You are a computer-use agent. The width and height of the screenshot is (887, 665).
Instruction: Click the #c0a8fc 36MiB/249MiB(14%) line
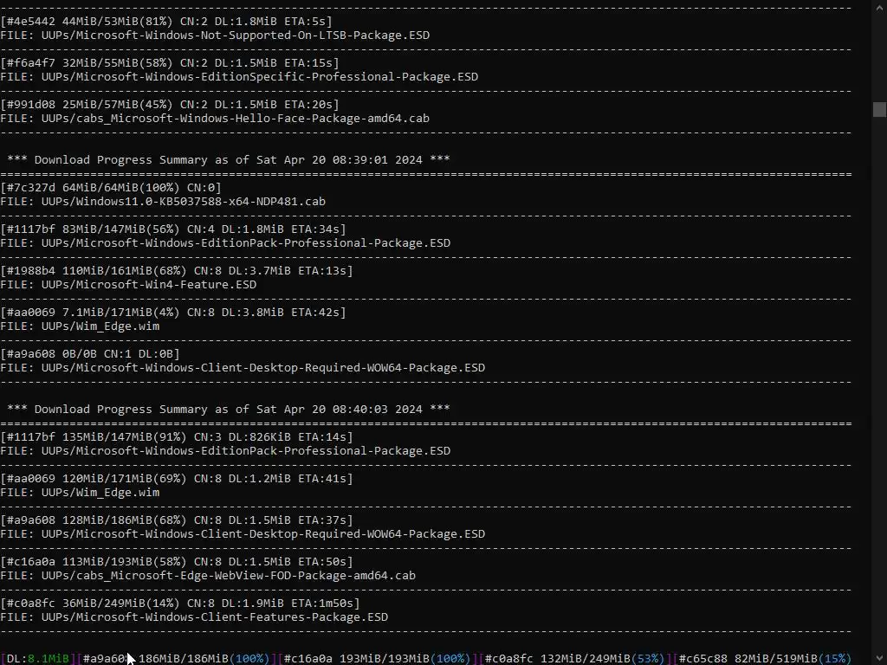click(x=180, y=604)
